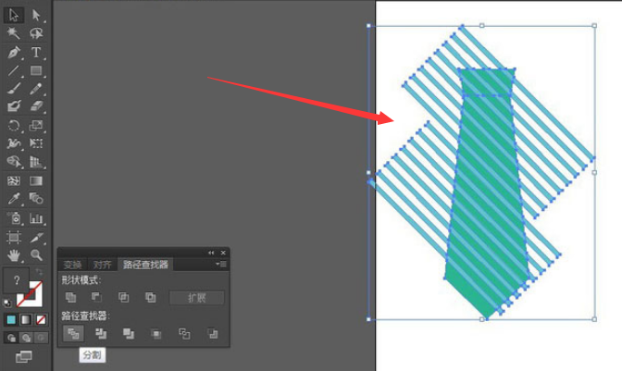Select the Mesh tool
This screenshot has height=371, width=622.
point(14,181)
